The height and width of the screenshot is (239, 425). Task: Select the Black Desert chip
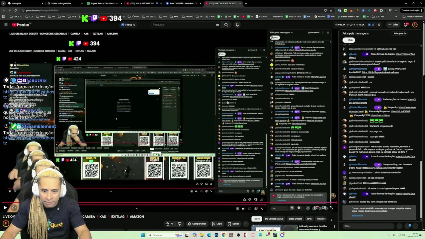[x=295, y=219]
